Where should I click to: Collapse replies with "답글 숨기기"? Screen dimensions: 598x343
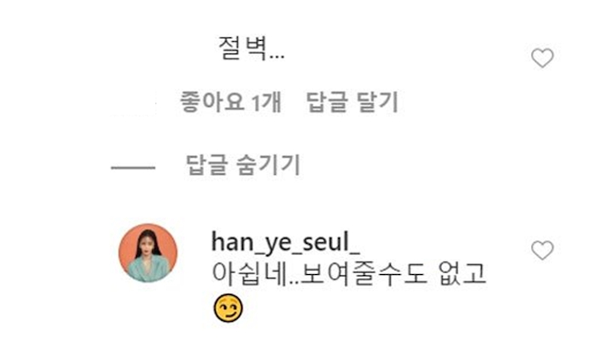click(243, 165)
